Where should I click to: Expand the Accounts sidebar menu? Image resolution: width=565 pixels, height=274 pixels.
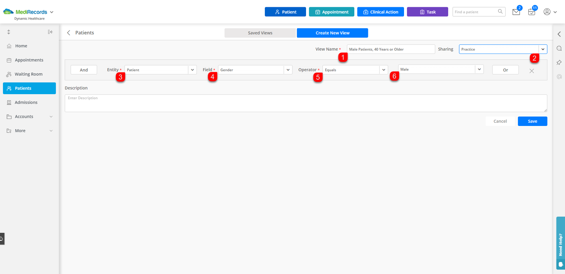(29, 117)
